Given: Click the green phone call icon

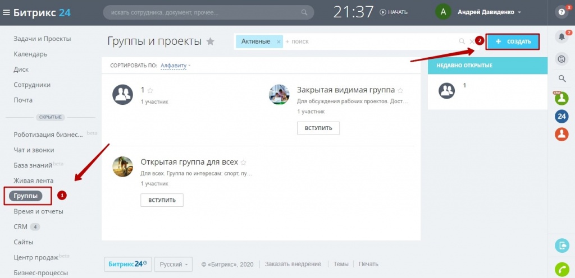Looking at the screenshot, I should pyautogui.click(x=561, y=270).
